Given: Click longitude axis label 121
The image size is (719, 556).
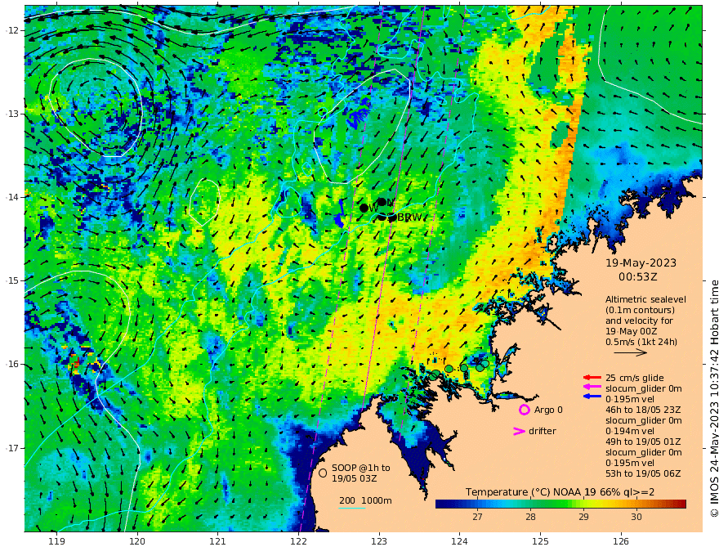Looking at the screenshot, I should coord(218,541).
